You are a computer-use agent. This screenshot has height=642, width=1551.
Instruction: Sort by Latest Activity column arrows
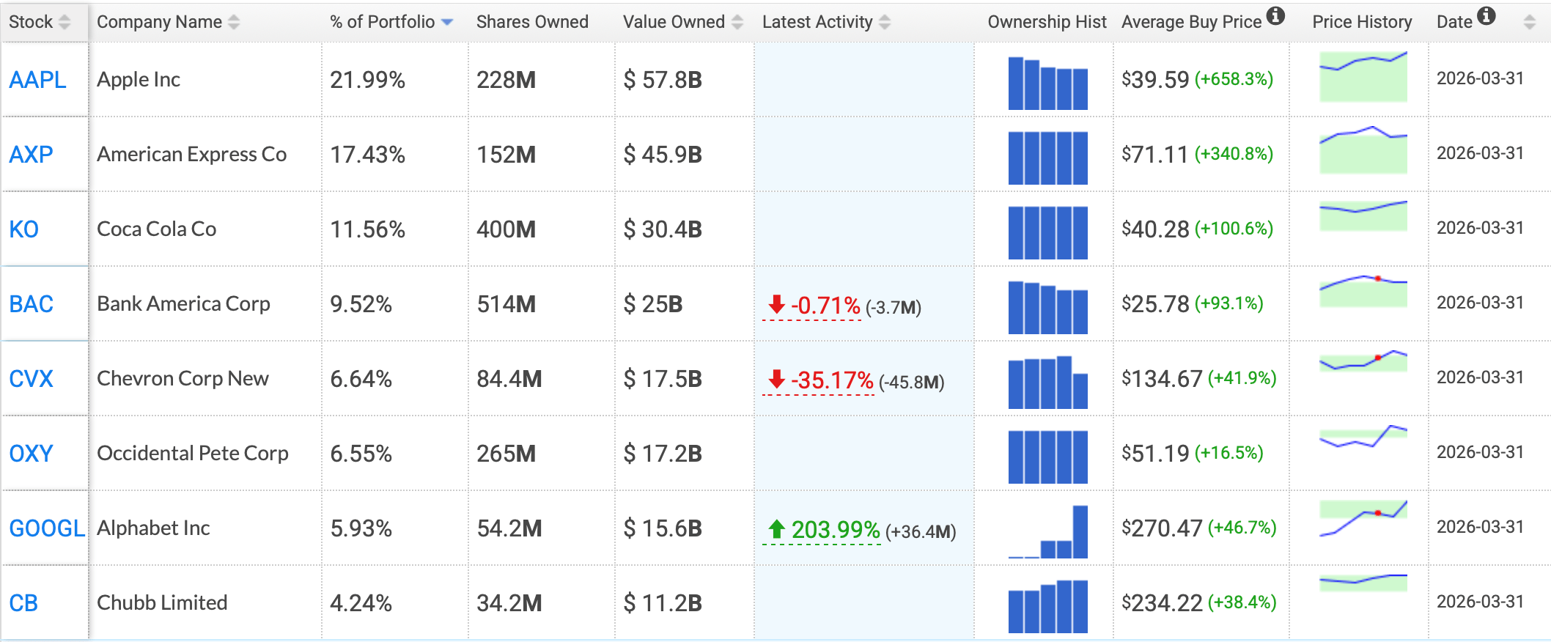tap(885, 22)
